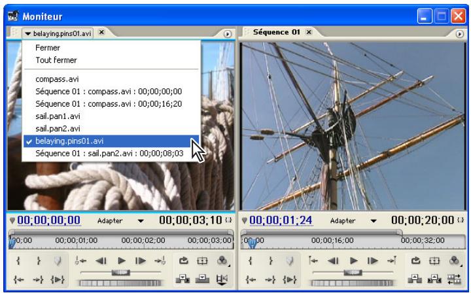Go to previous edit point in Séquence 01
Image resolution: width=471 pixels, height=293 pixels.
click(313, 260)
